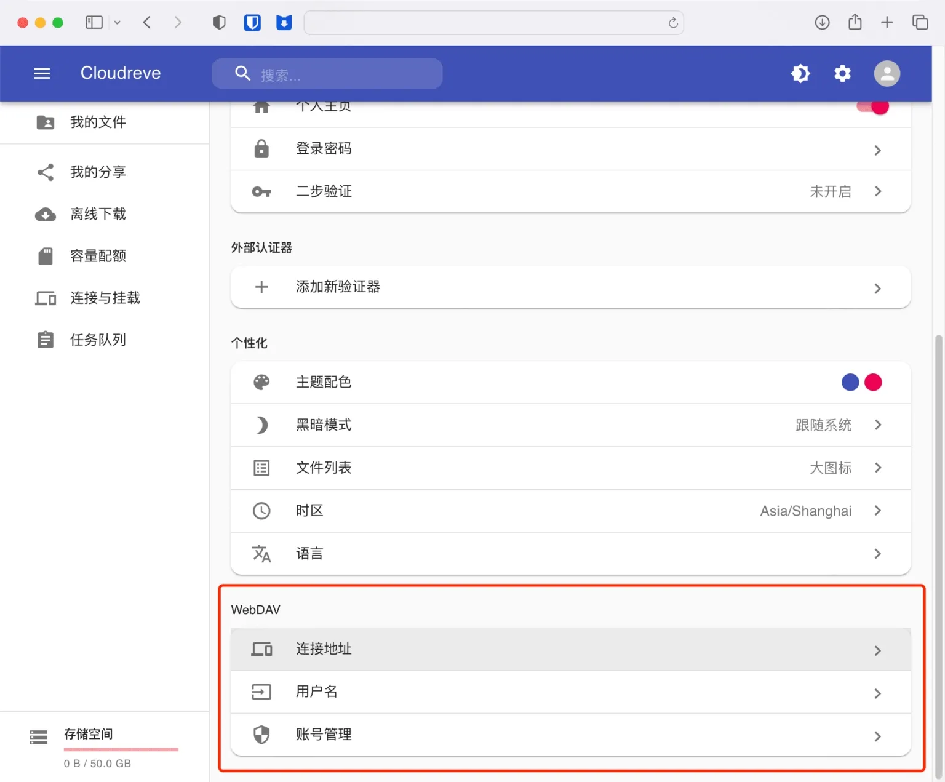Open a new Safari tab
The image size is (945, 782).
coord(887,23)
